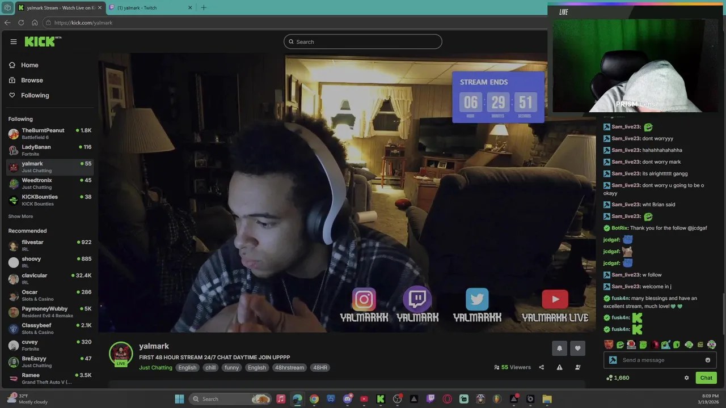Select the 48HR tag
The width and height of the screenshot is (726, 408).
[x=320, y=368]
